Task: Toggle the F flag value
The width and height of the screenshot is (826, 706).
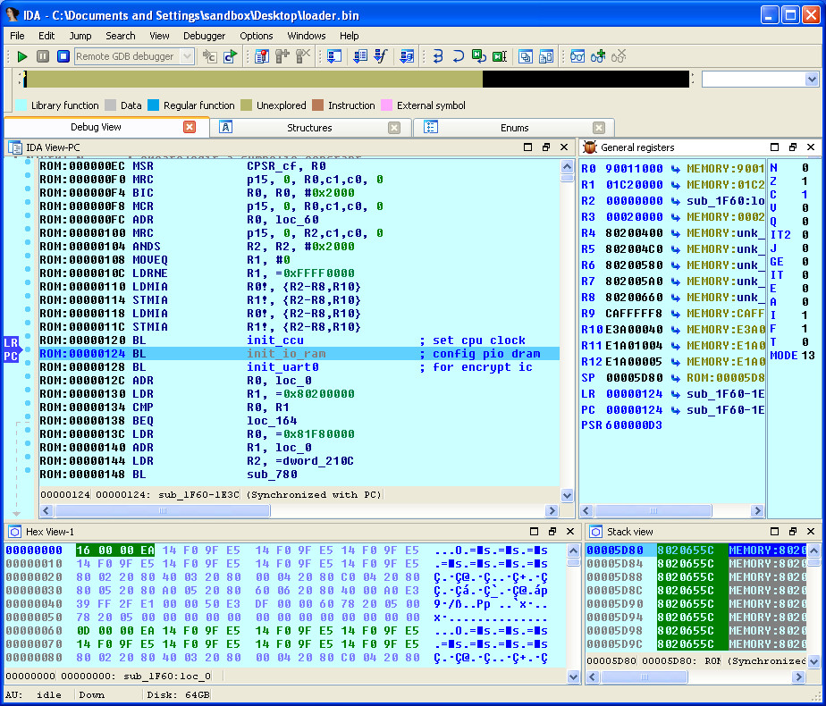Action: click(805, 329)
